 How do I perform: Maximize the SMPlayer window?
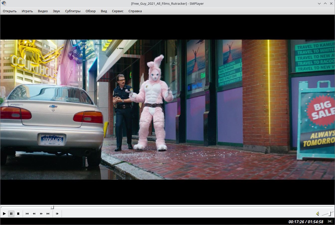tap(325, 3)
